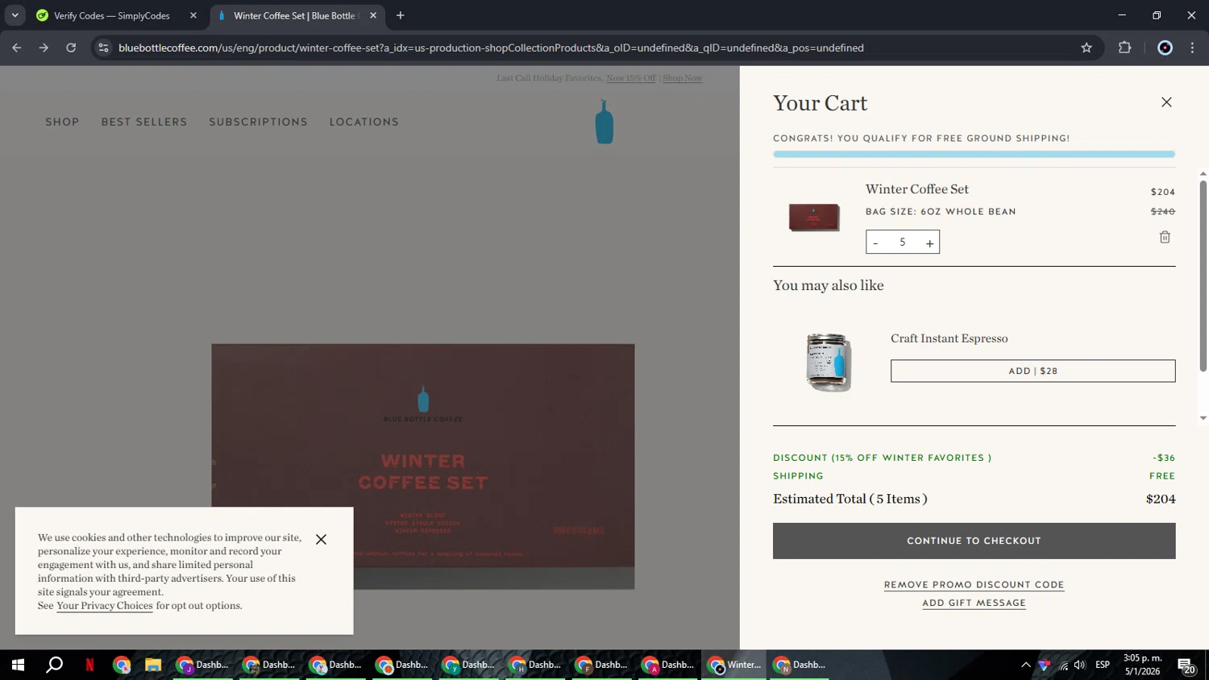Expand the tab search dropdown

pyautogui.click(x=15, y=15)
